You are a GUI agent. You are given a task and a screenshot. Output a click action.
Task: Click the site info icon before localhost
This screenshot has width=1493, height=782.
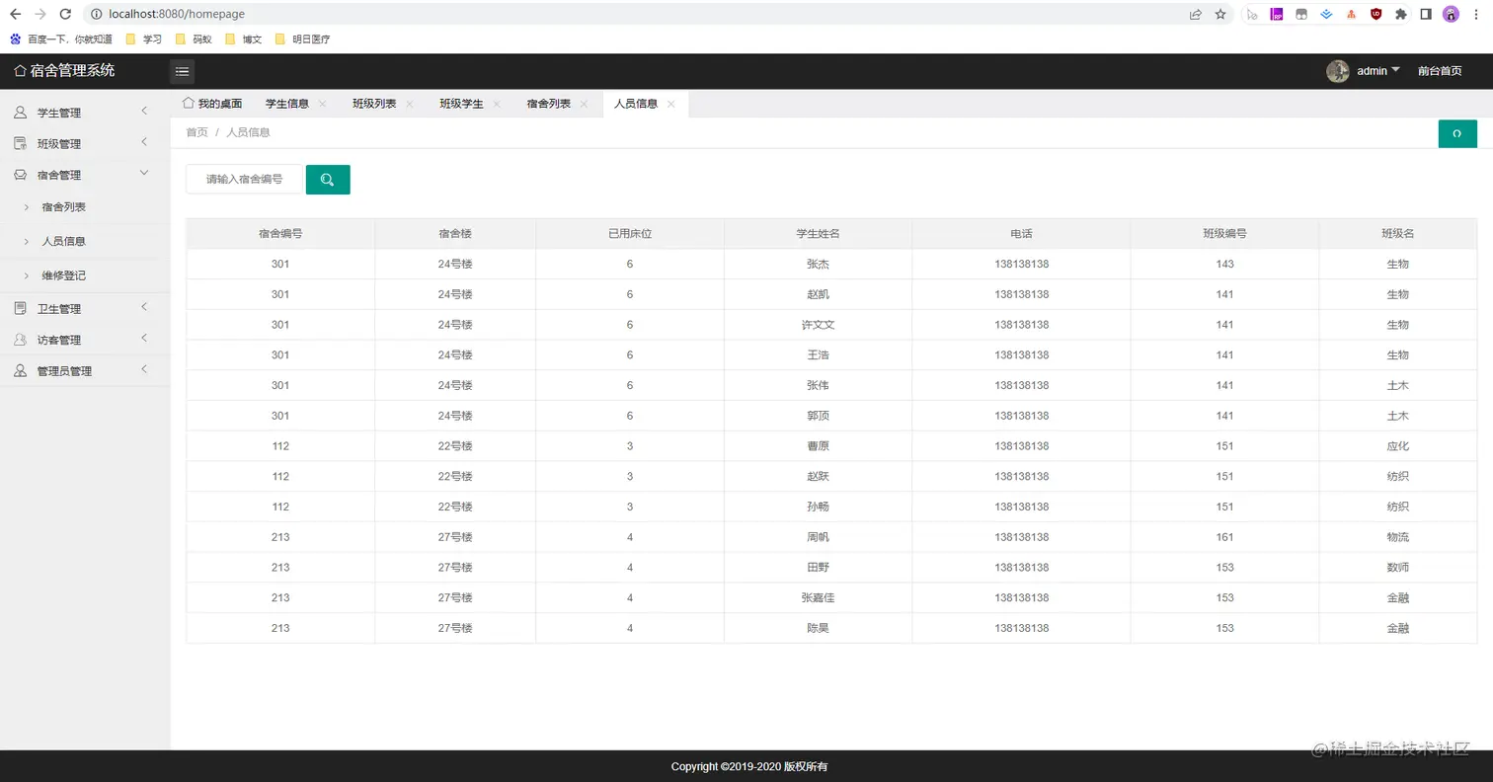(96, 15)
